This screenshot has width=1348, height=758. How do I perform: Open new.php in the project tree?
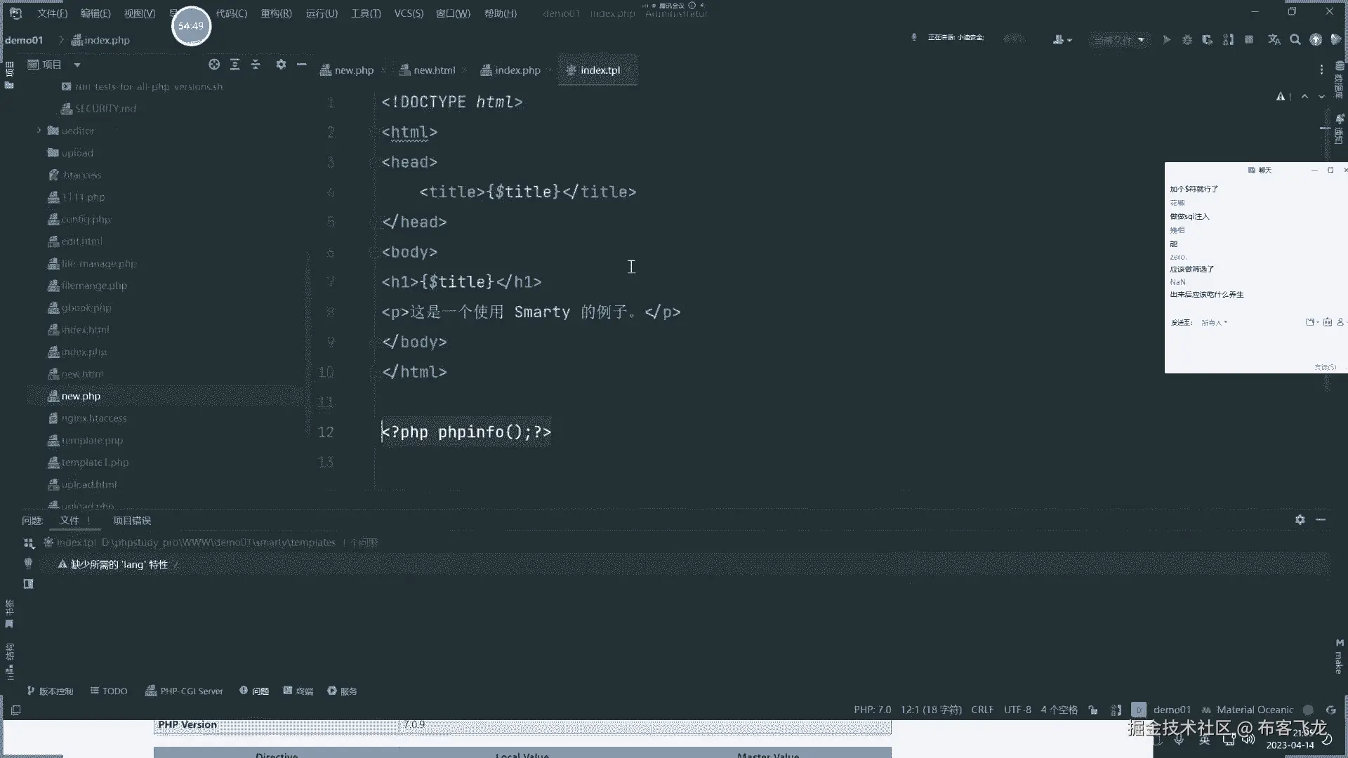[81, 397]
